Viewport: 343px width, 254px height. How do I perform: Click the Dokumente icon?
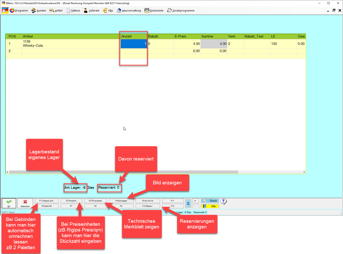click(147, 10)
